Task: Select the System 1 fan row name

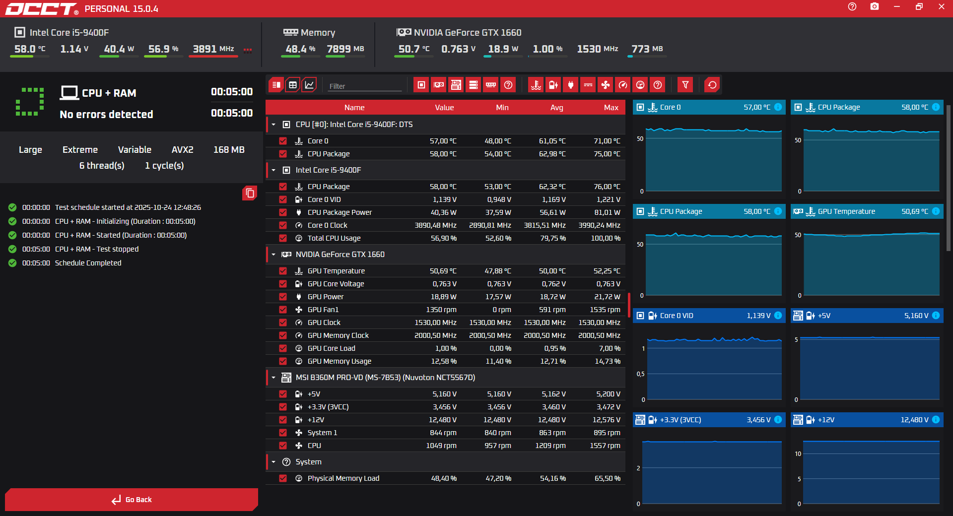Action: [x=322, y=433]
